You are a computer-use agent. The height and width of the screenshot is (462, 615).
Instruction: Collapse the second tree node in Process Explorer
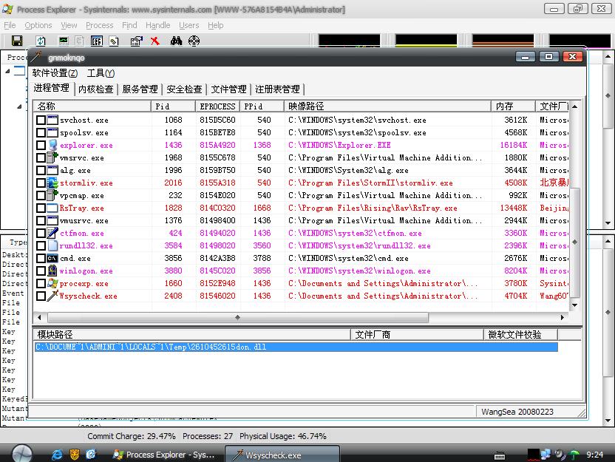click(x=19, y=106)
